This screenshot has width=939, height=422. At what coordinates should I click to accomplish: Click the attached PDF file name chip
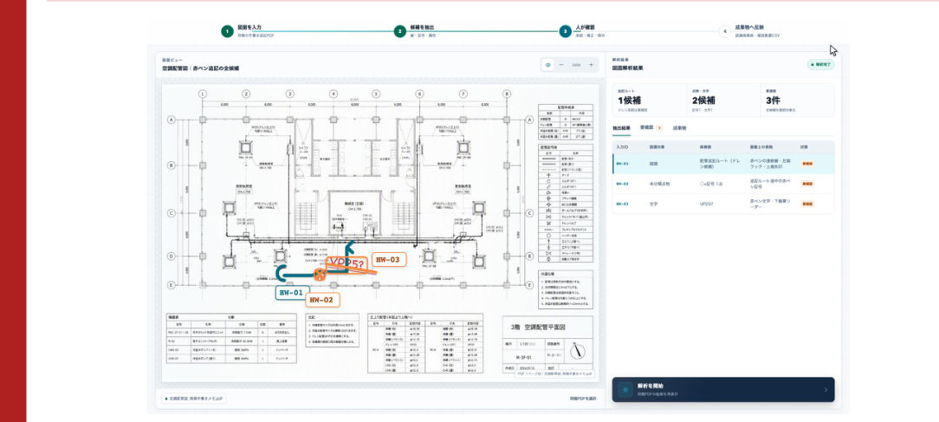(193, 399)
